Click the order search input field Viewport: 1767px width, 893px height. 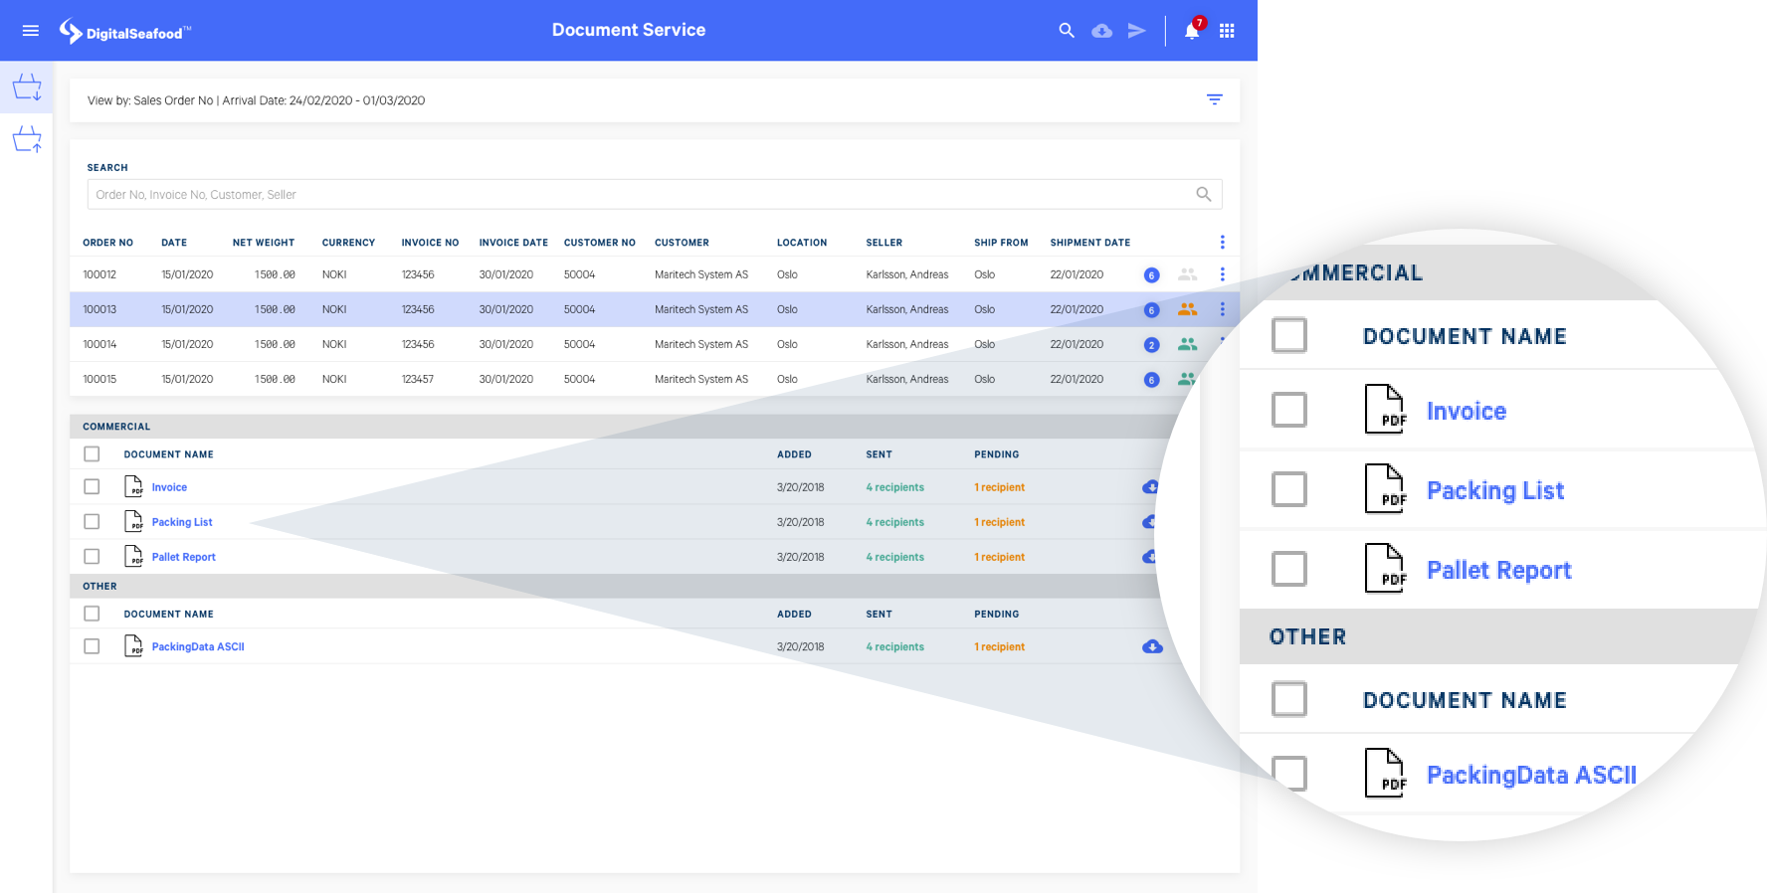(x=655, y=194)
